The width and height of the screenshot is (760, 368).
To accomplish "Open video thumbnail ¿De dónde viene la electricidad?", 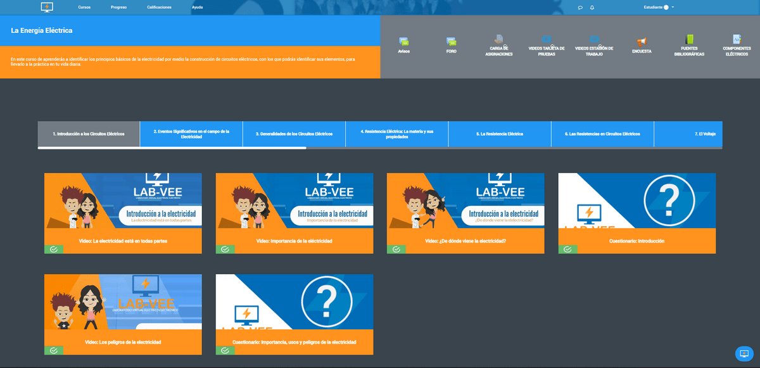I will click(x=465, y=201).
